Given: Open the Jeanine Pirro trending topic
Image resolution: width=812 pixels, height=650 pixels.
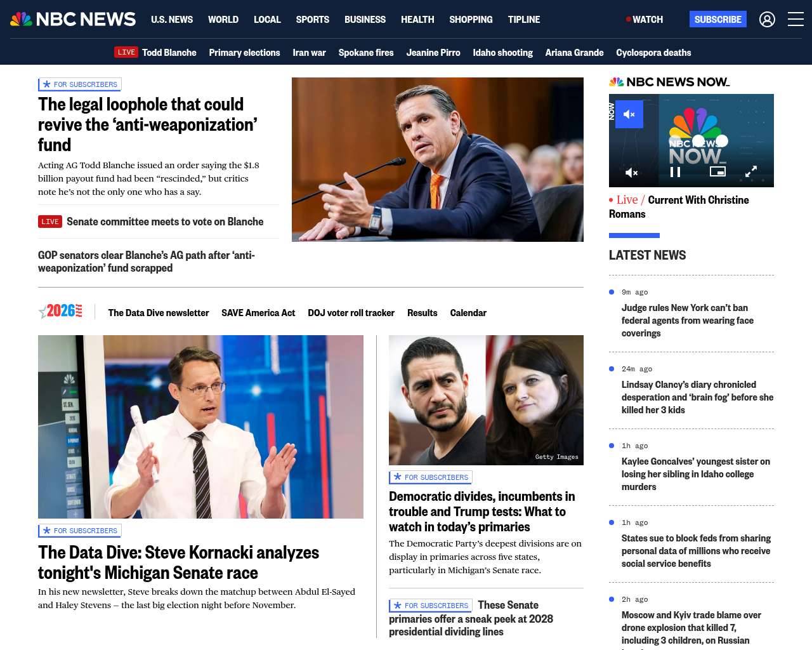Looking at the screenshot, I should click(x=433, y=53).
